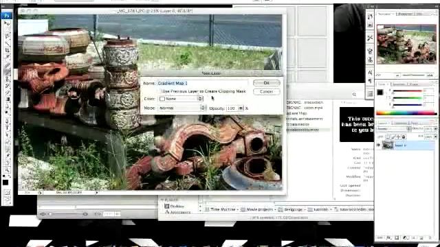The width and height of the screenshot is (440, 247).
Task: Switch to the Navigator tab
Action: point(384,14)
